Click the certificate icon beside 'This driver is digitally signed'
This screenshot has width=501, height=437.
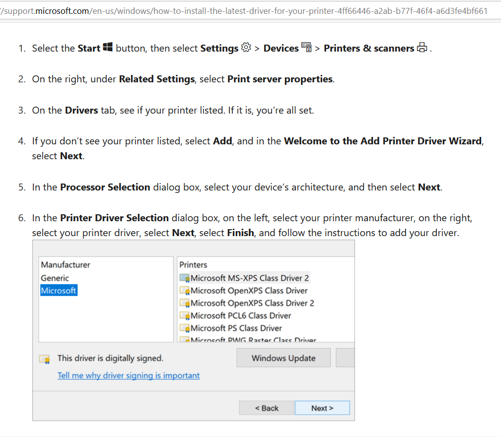(45, 359)
